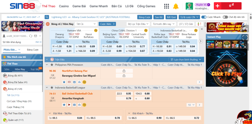This screenshot has height=124, width=252.
Task: Collapse the Trận Đấu section chevron
Action: click(x=47, y=59)
